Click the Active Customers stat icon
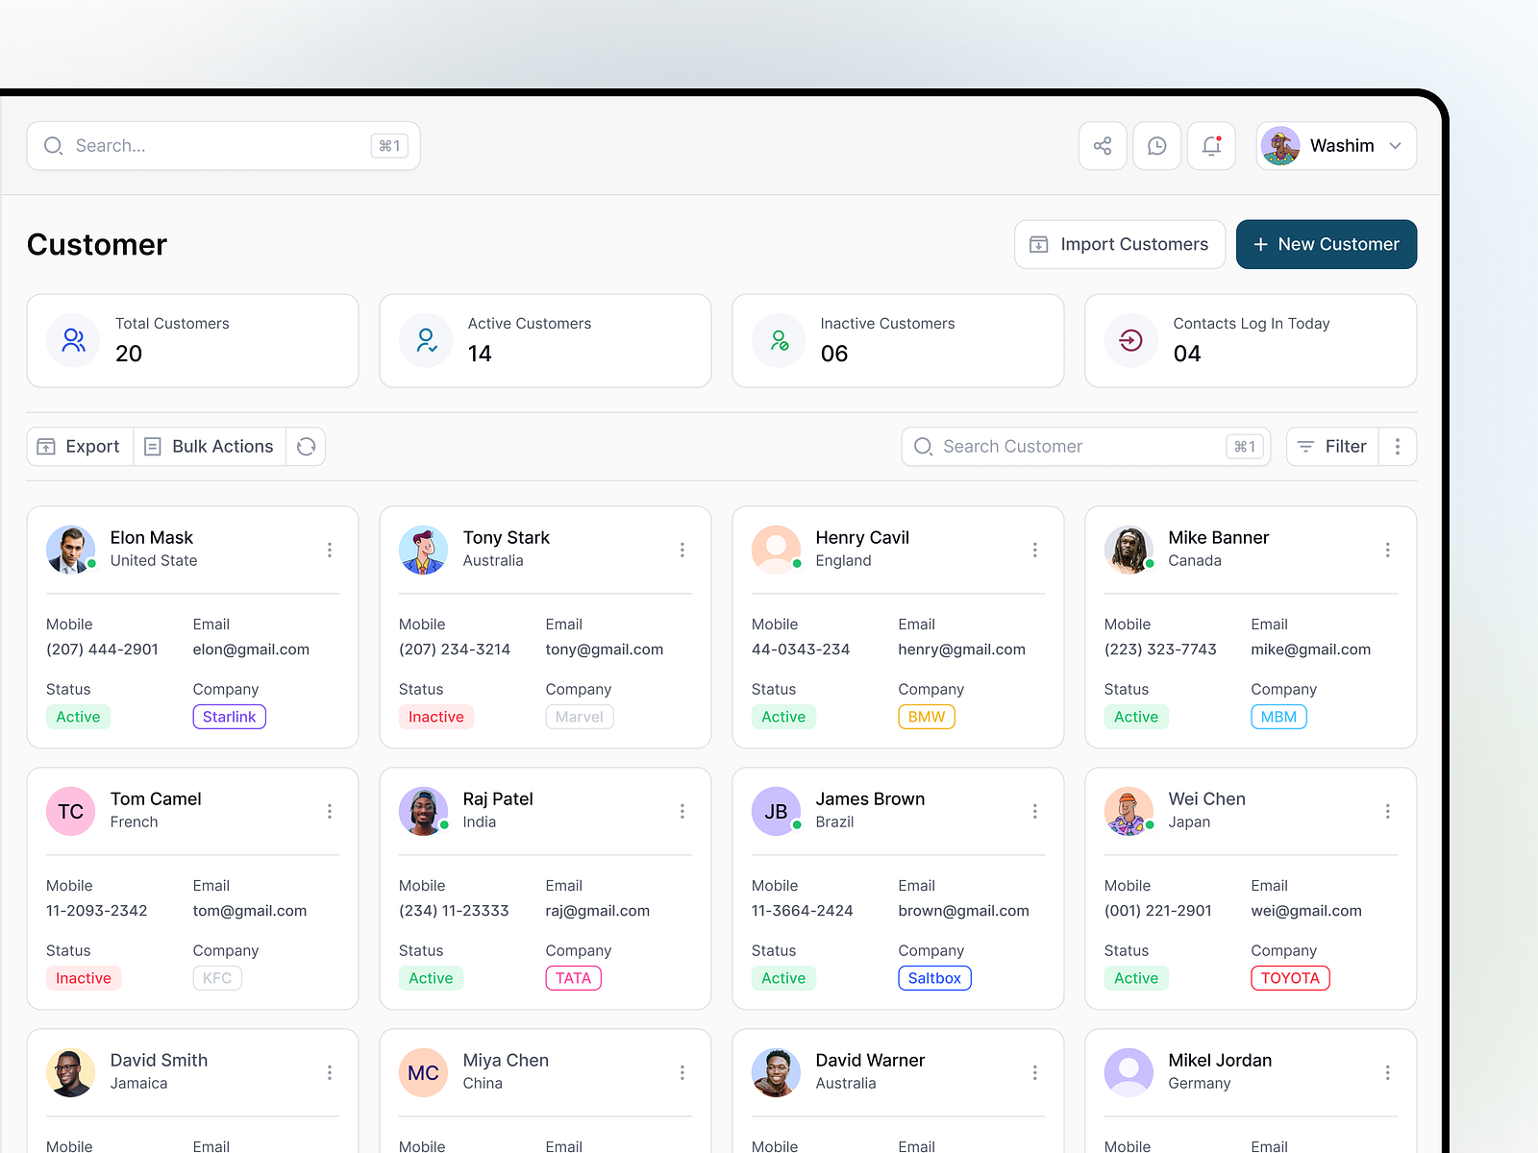The width and height of the screenshot is (1538, 1153). tap(426, 340)
